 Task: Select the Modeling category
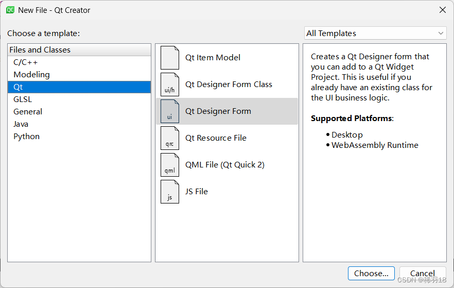click(x=31, y=75)
